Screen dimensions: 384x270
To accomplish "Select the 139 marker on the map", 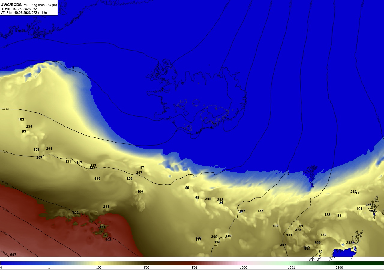I will point(228,236).
